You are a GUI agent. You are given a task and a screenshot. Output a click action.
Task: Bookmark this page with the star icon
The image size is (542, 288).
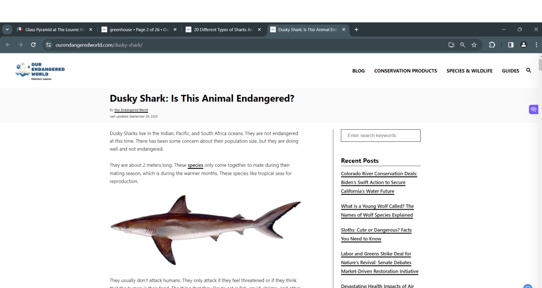point(474,45)
